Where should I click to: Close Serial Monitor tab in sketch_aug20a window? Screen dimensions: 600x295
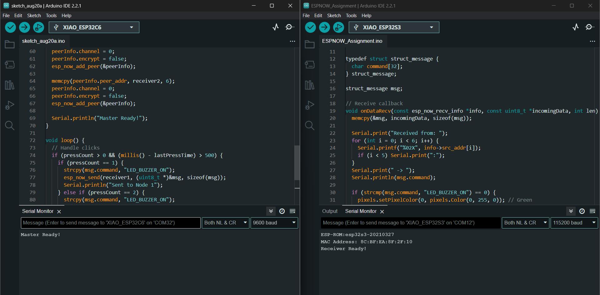(59, 212)
